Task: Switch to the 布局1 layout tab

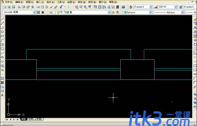Action: (x=31, y=119)
